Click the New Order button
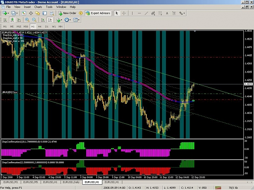The image size is (254, 190). [67, 13]
